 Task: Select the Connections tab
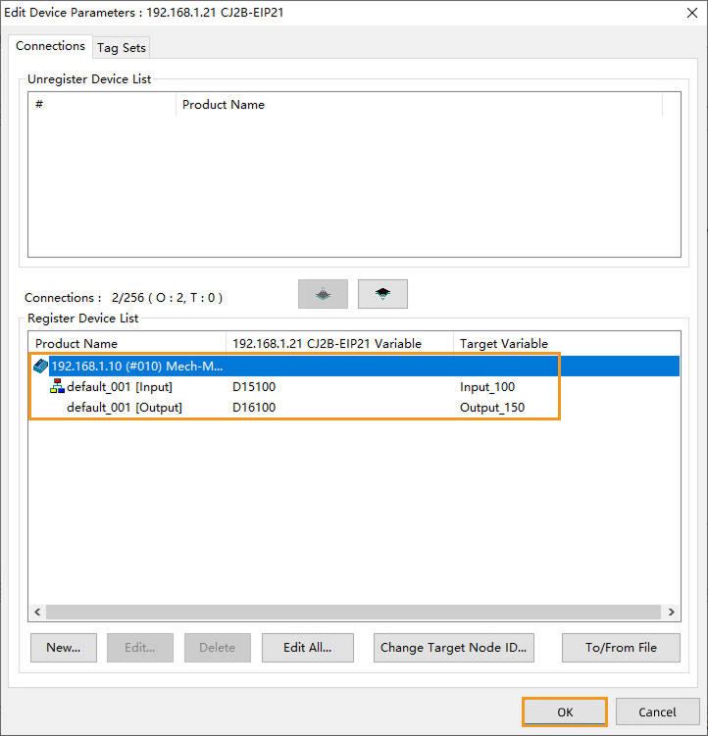click(x=50, y=46)
